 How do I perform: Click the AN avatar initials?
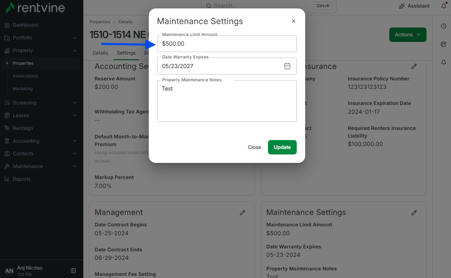point(9,271)
